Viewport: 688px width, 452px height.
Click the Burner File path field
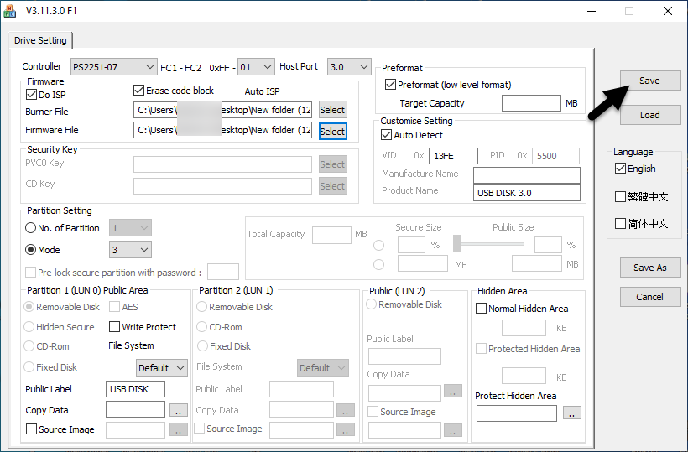coord(222,110)
